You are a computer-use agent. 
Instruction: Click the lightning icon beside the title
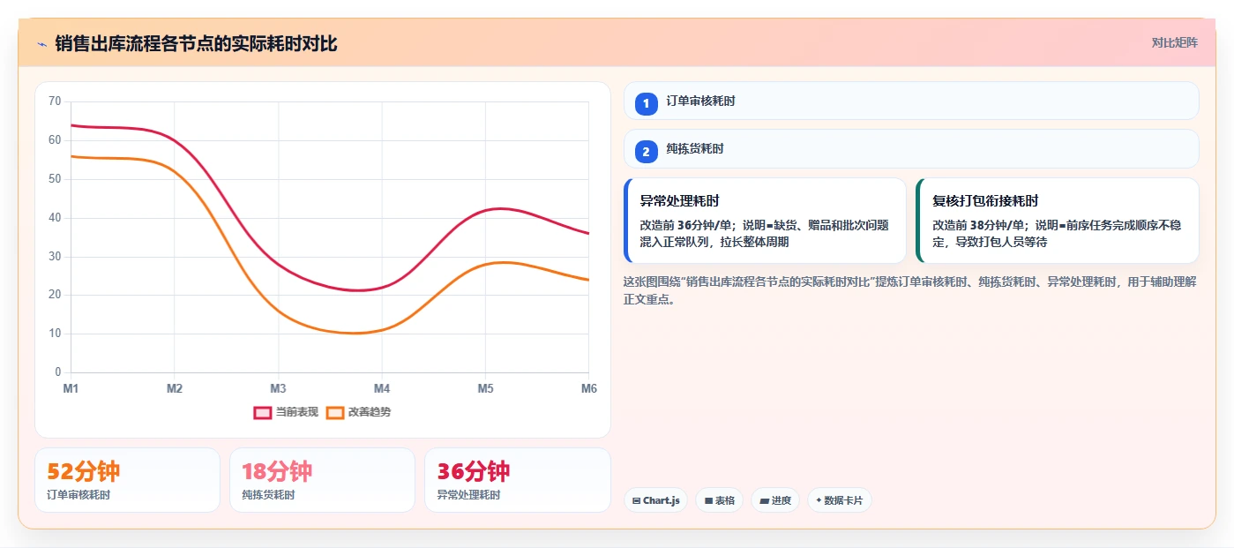click(41, 44)
